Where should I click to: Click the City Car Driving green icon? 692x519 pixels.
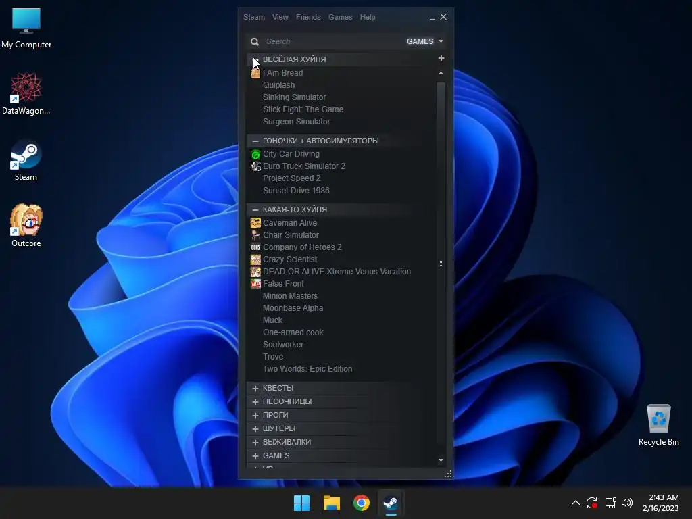coord(255,155)
